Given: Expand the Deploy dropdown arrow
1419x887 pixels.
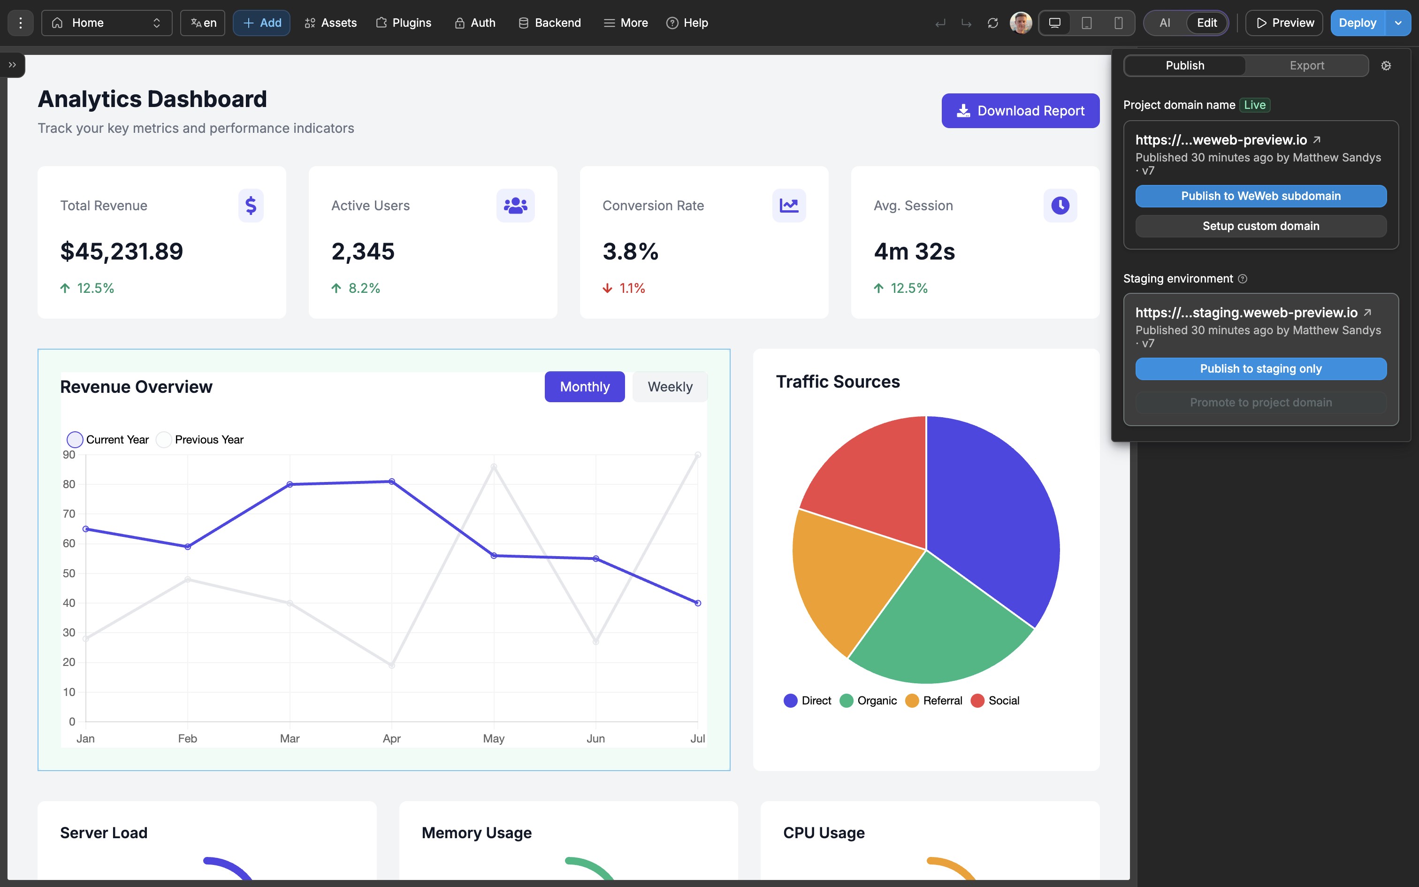Looking at the screenshot, I should [x=1398, y=23].
